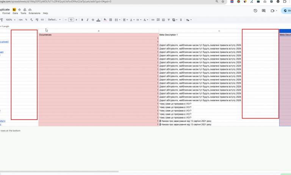Click the camera screenshot extension icon
This screenshot has height=175, width=291.
[265, 2]
